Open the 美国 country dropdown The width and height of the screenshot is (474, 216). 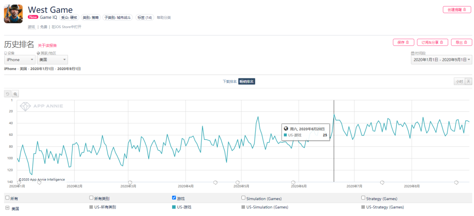(x=52, y=60)
